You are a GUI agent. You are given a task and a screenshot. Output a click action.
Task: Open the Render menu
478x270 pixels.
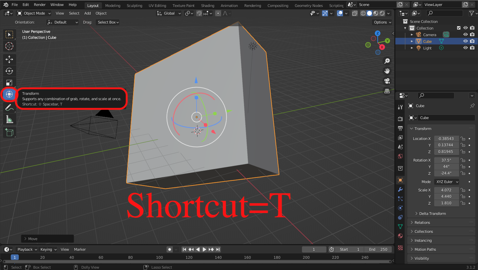tap(40, 5)
